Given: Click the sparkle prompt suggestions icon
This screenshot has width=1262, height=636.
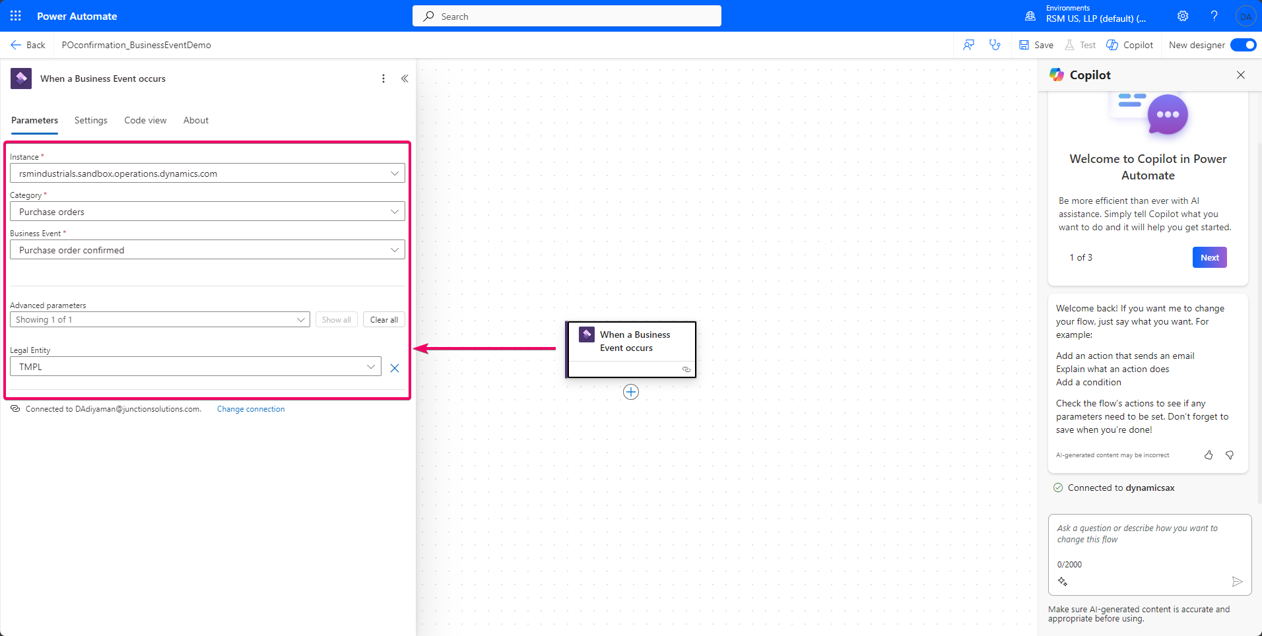Looking at the screenshot, I should coord(1063,581).
